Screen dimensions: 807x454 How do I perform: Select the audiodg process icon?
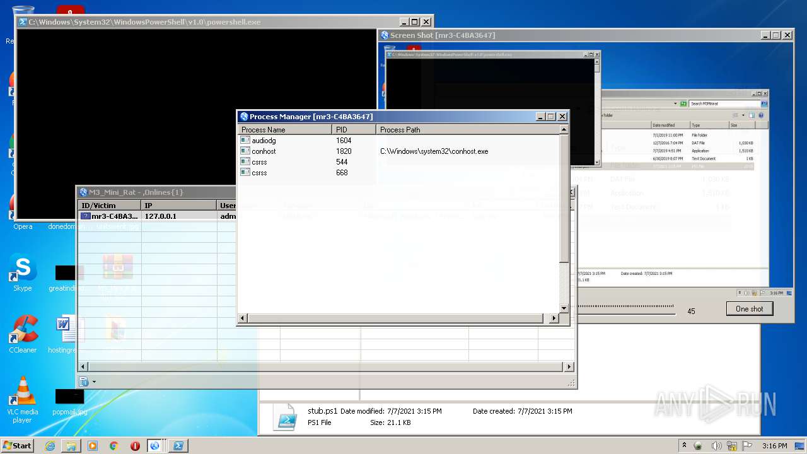pos(245,141)
